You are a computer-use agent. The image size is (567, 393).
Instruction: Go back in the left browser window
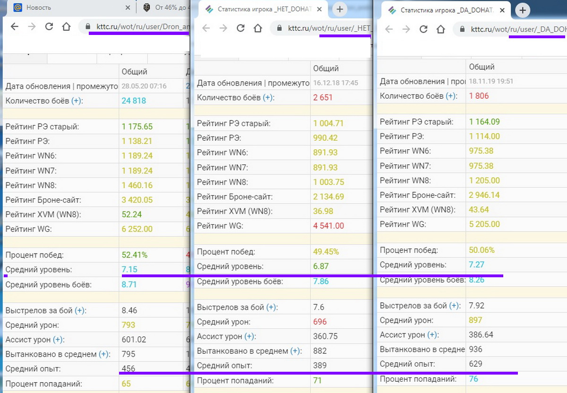pyautogui.click(x=15, y=27)
